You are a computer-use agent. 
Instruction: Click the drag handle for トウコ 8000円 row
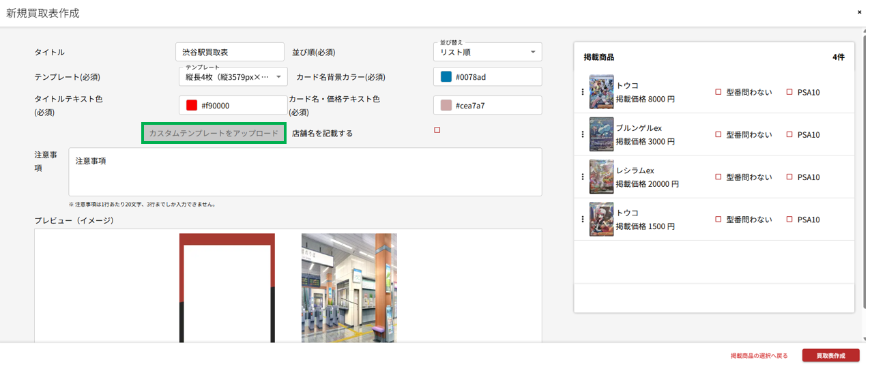(583, 92)
